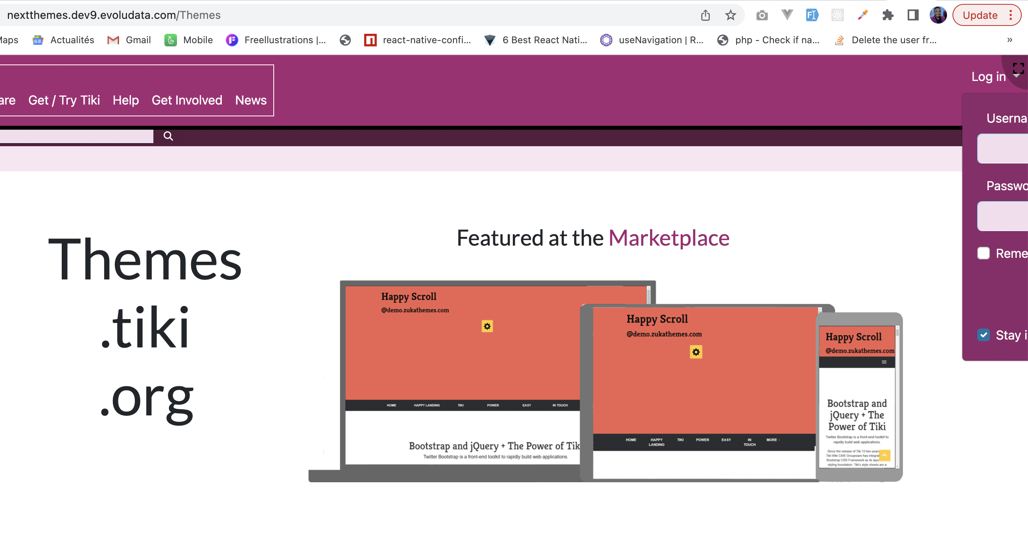Open the php - Check if na bookmark
1028x540 pixels.
768,40
